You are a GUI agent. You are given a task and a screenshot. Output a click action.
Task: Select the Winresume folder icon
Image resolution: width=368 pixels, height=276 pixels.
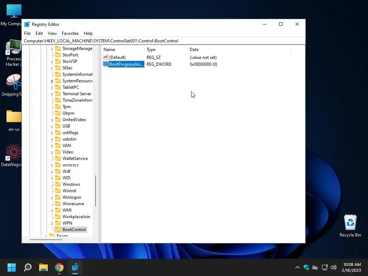point(58,204)
